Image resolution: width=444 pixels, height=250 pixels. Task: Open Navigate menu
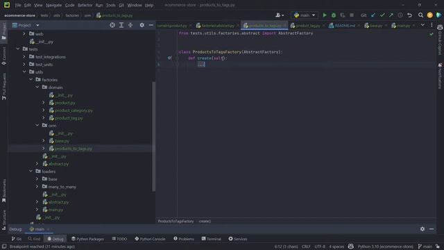pyautogui.click(x=53, y=5)
